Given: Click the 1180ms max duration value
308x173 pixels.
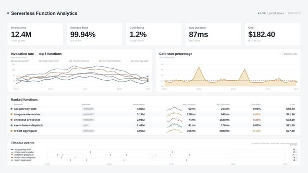Looking at the screenshot, I should 224,120.
